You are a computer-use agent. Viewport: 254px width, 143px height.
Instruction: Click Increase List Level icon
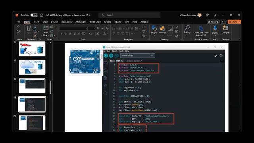coord(132,28)
